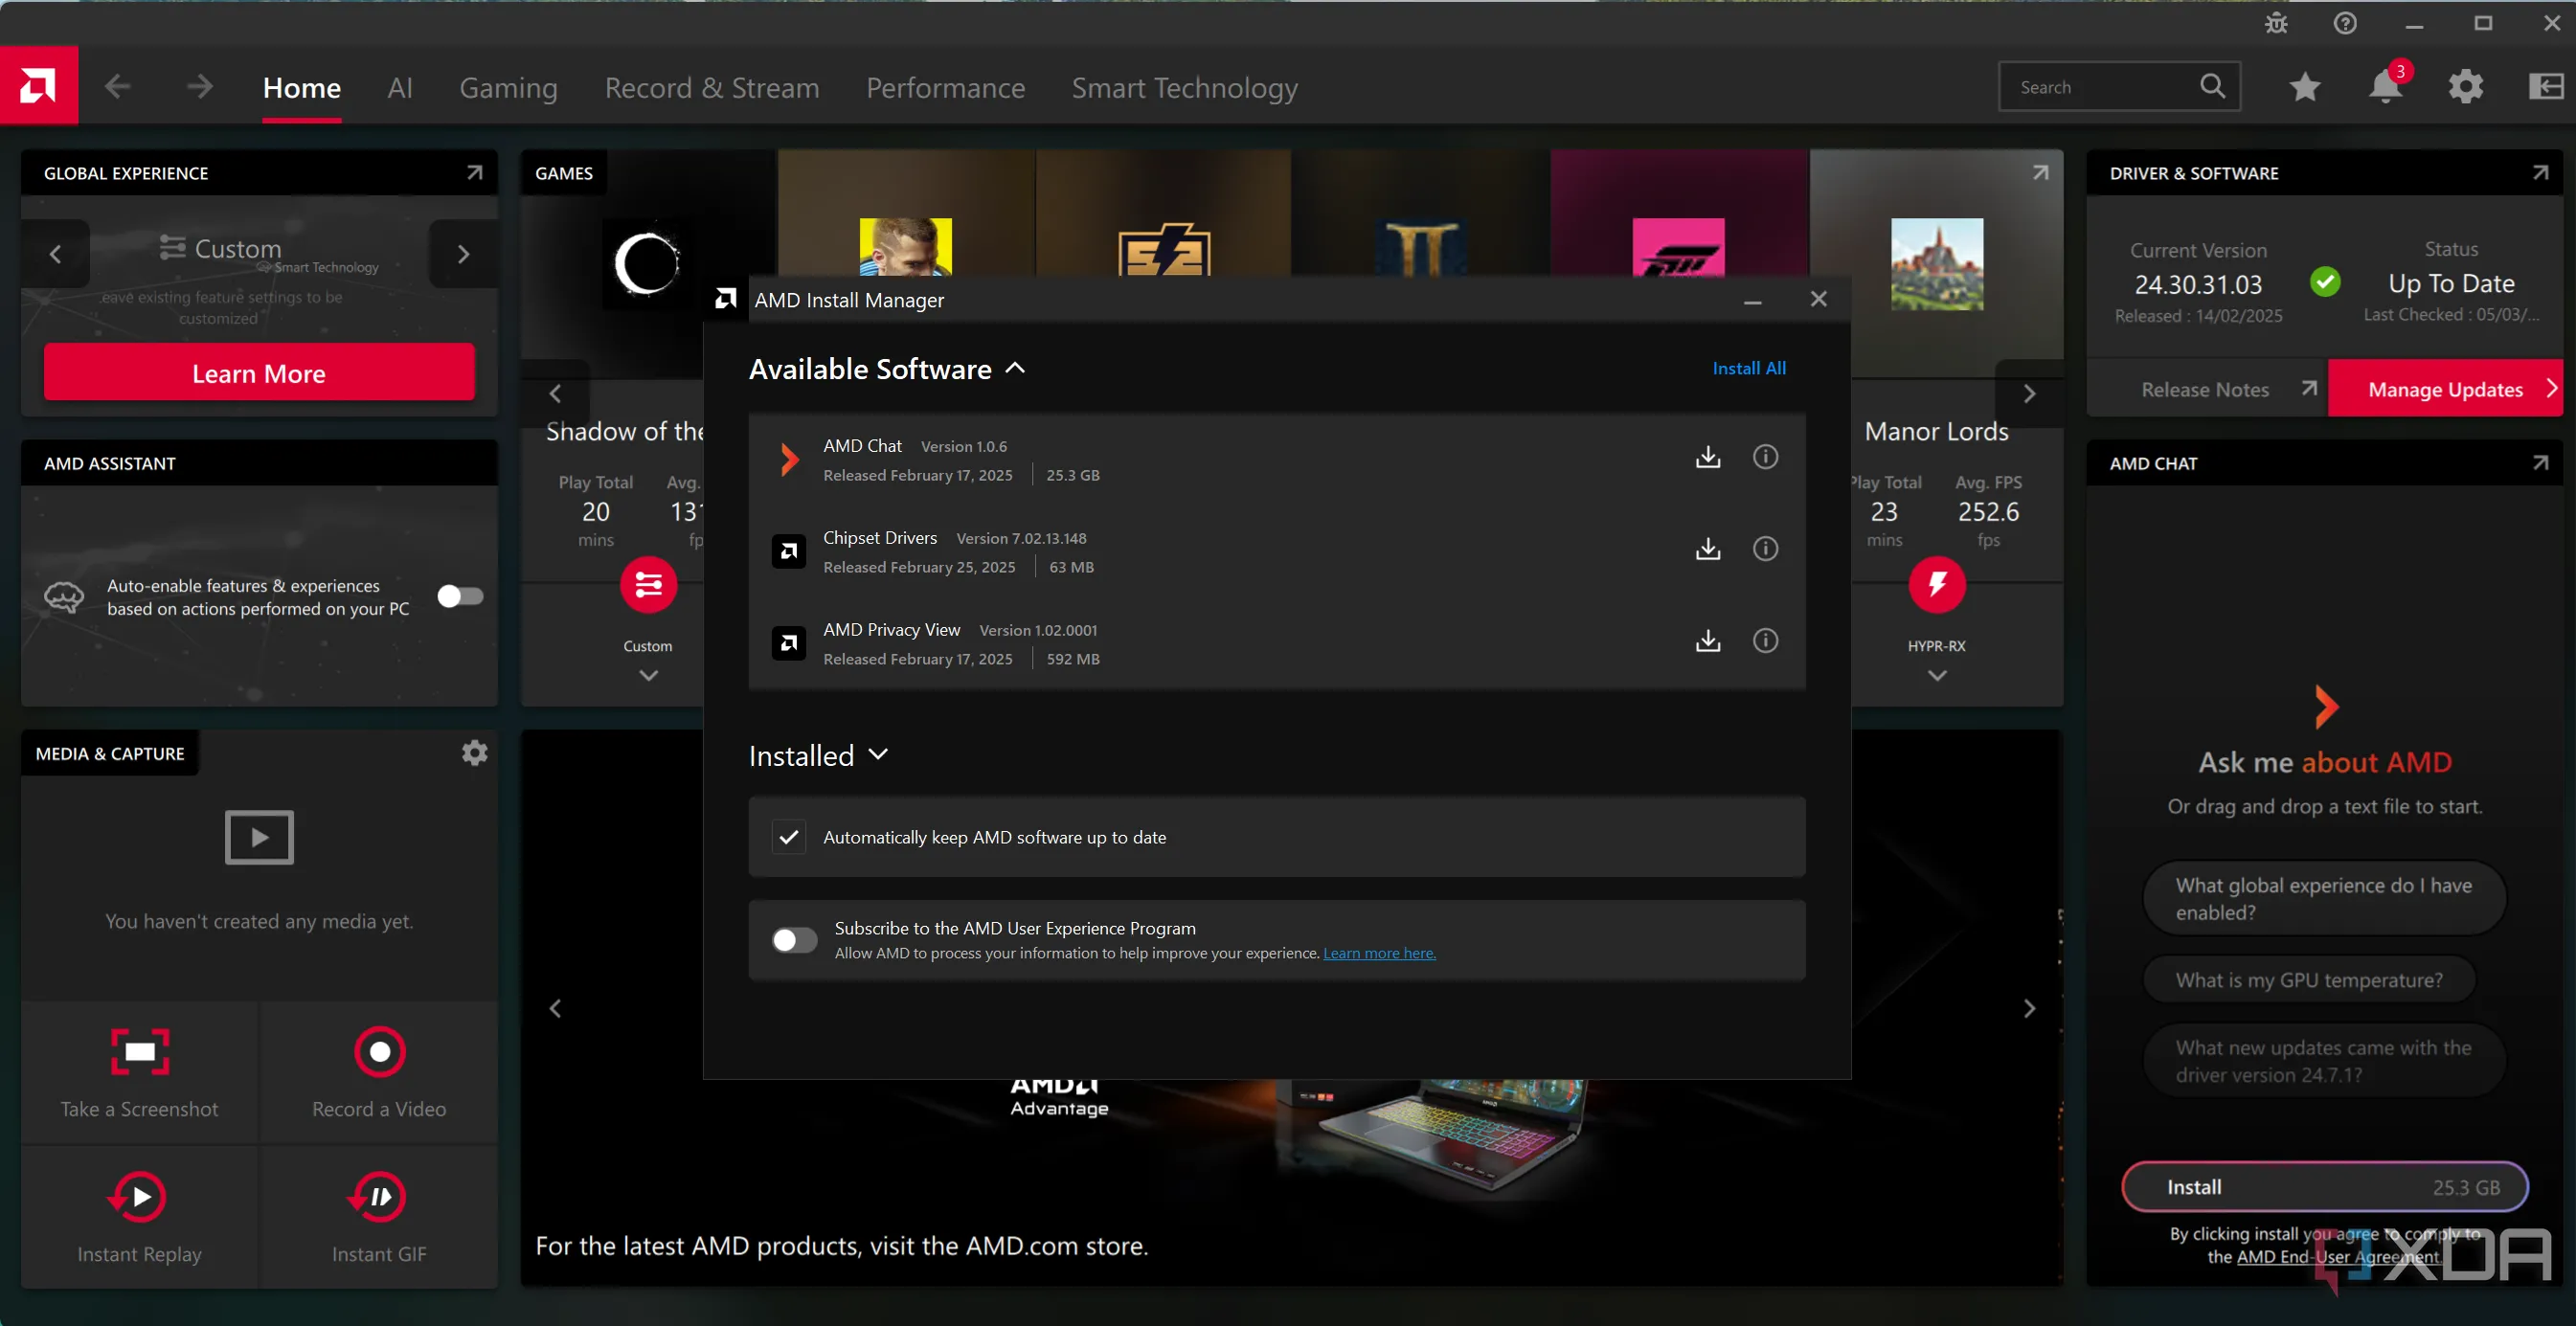Open favorites star icon
2576x1326 pixels.
pyautogui.click(x=2305, y=88)
